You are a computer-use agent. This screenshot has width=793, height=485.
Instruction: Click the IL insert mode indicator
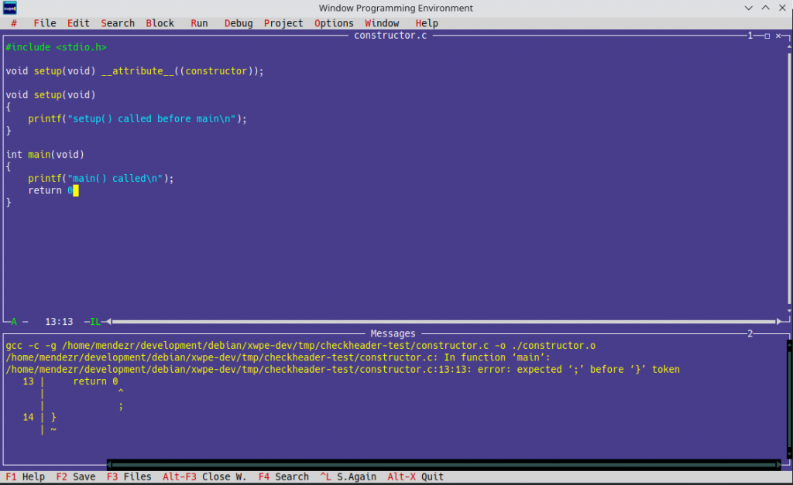[x=95, y=321]
